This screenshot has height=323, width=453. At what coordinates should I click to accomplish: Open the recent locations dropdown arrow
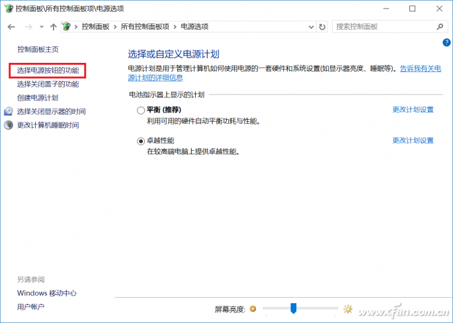coord(42,27)
